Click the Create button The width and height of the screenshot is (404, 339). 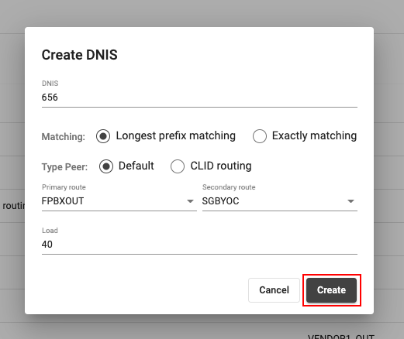click(x=331, y=290)
